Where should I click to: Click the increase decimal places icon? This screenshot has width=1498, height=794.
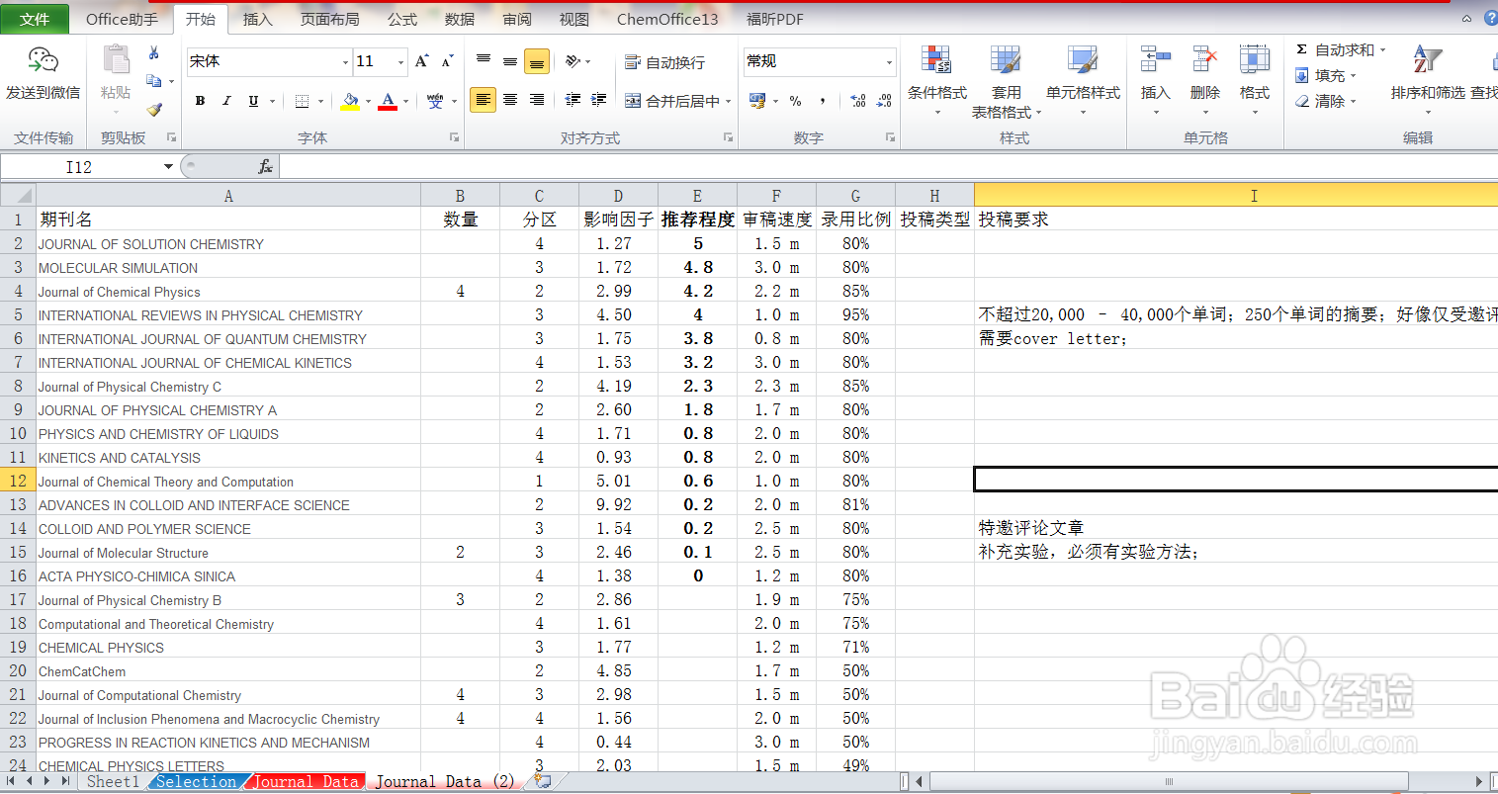pyautogui.click(x=857, y=101)
